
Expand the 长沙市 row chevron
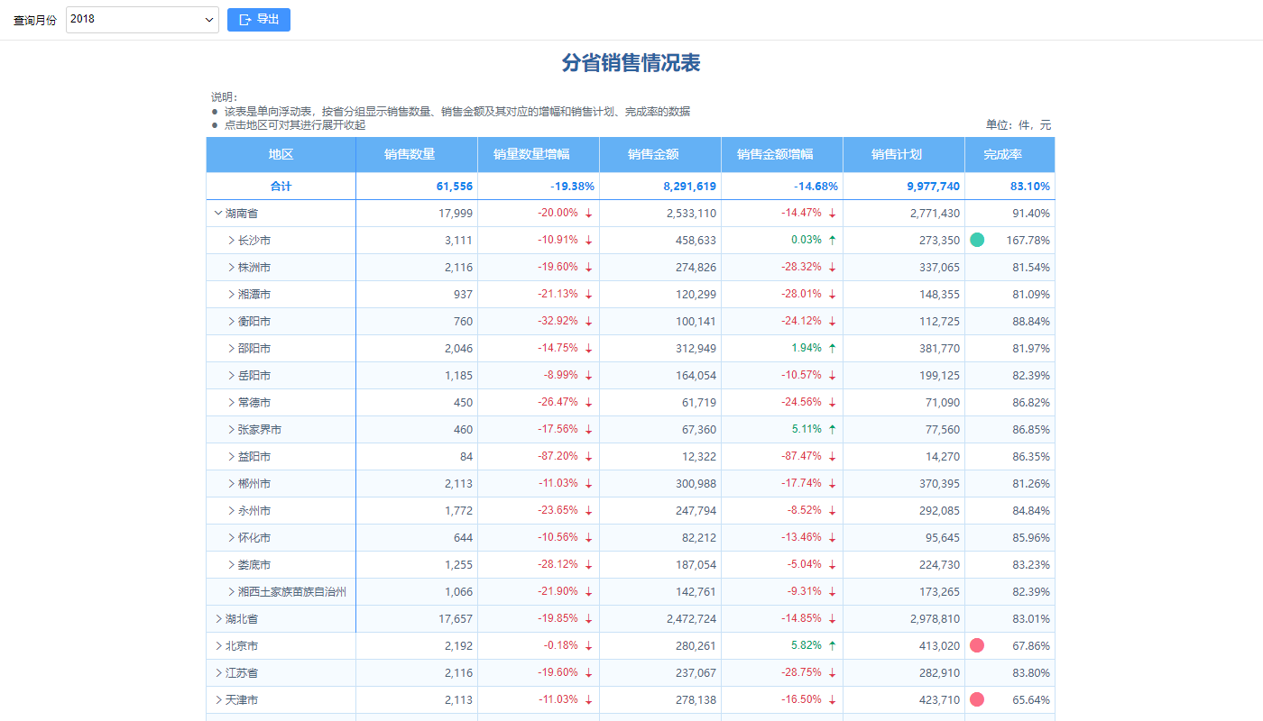coord(231,241)
